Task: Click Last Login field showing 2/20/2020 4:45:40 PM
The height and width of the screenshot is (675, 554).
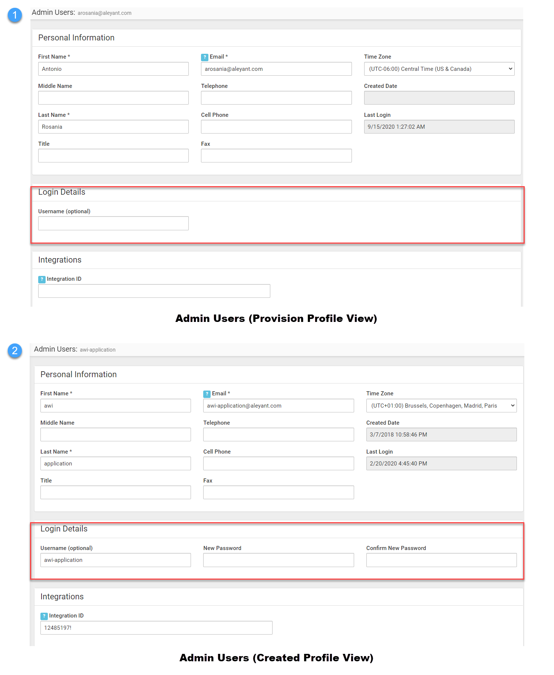Action: pyautogui.click(x=441, y=464)
